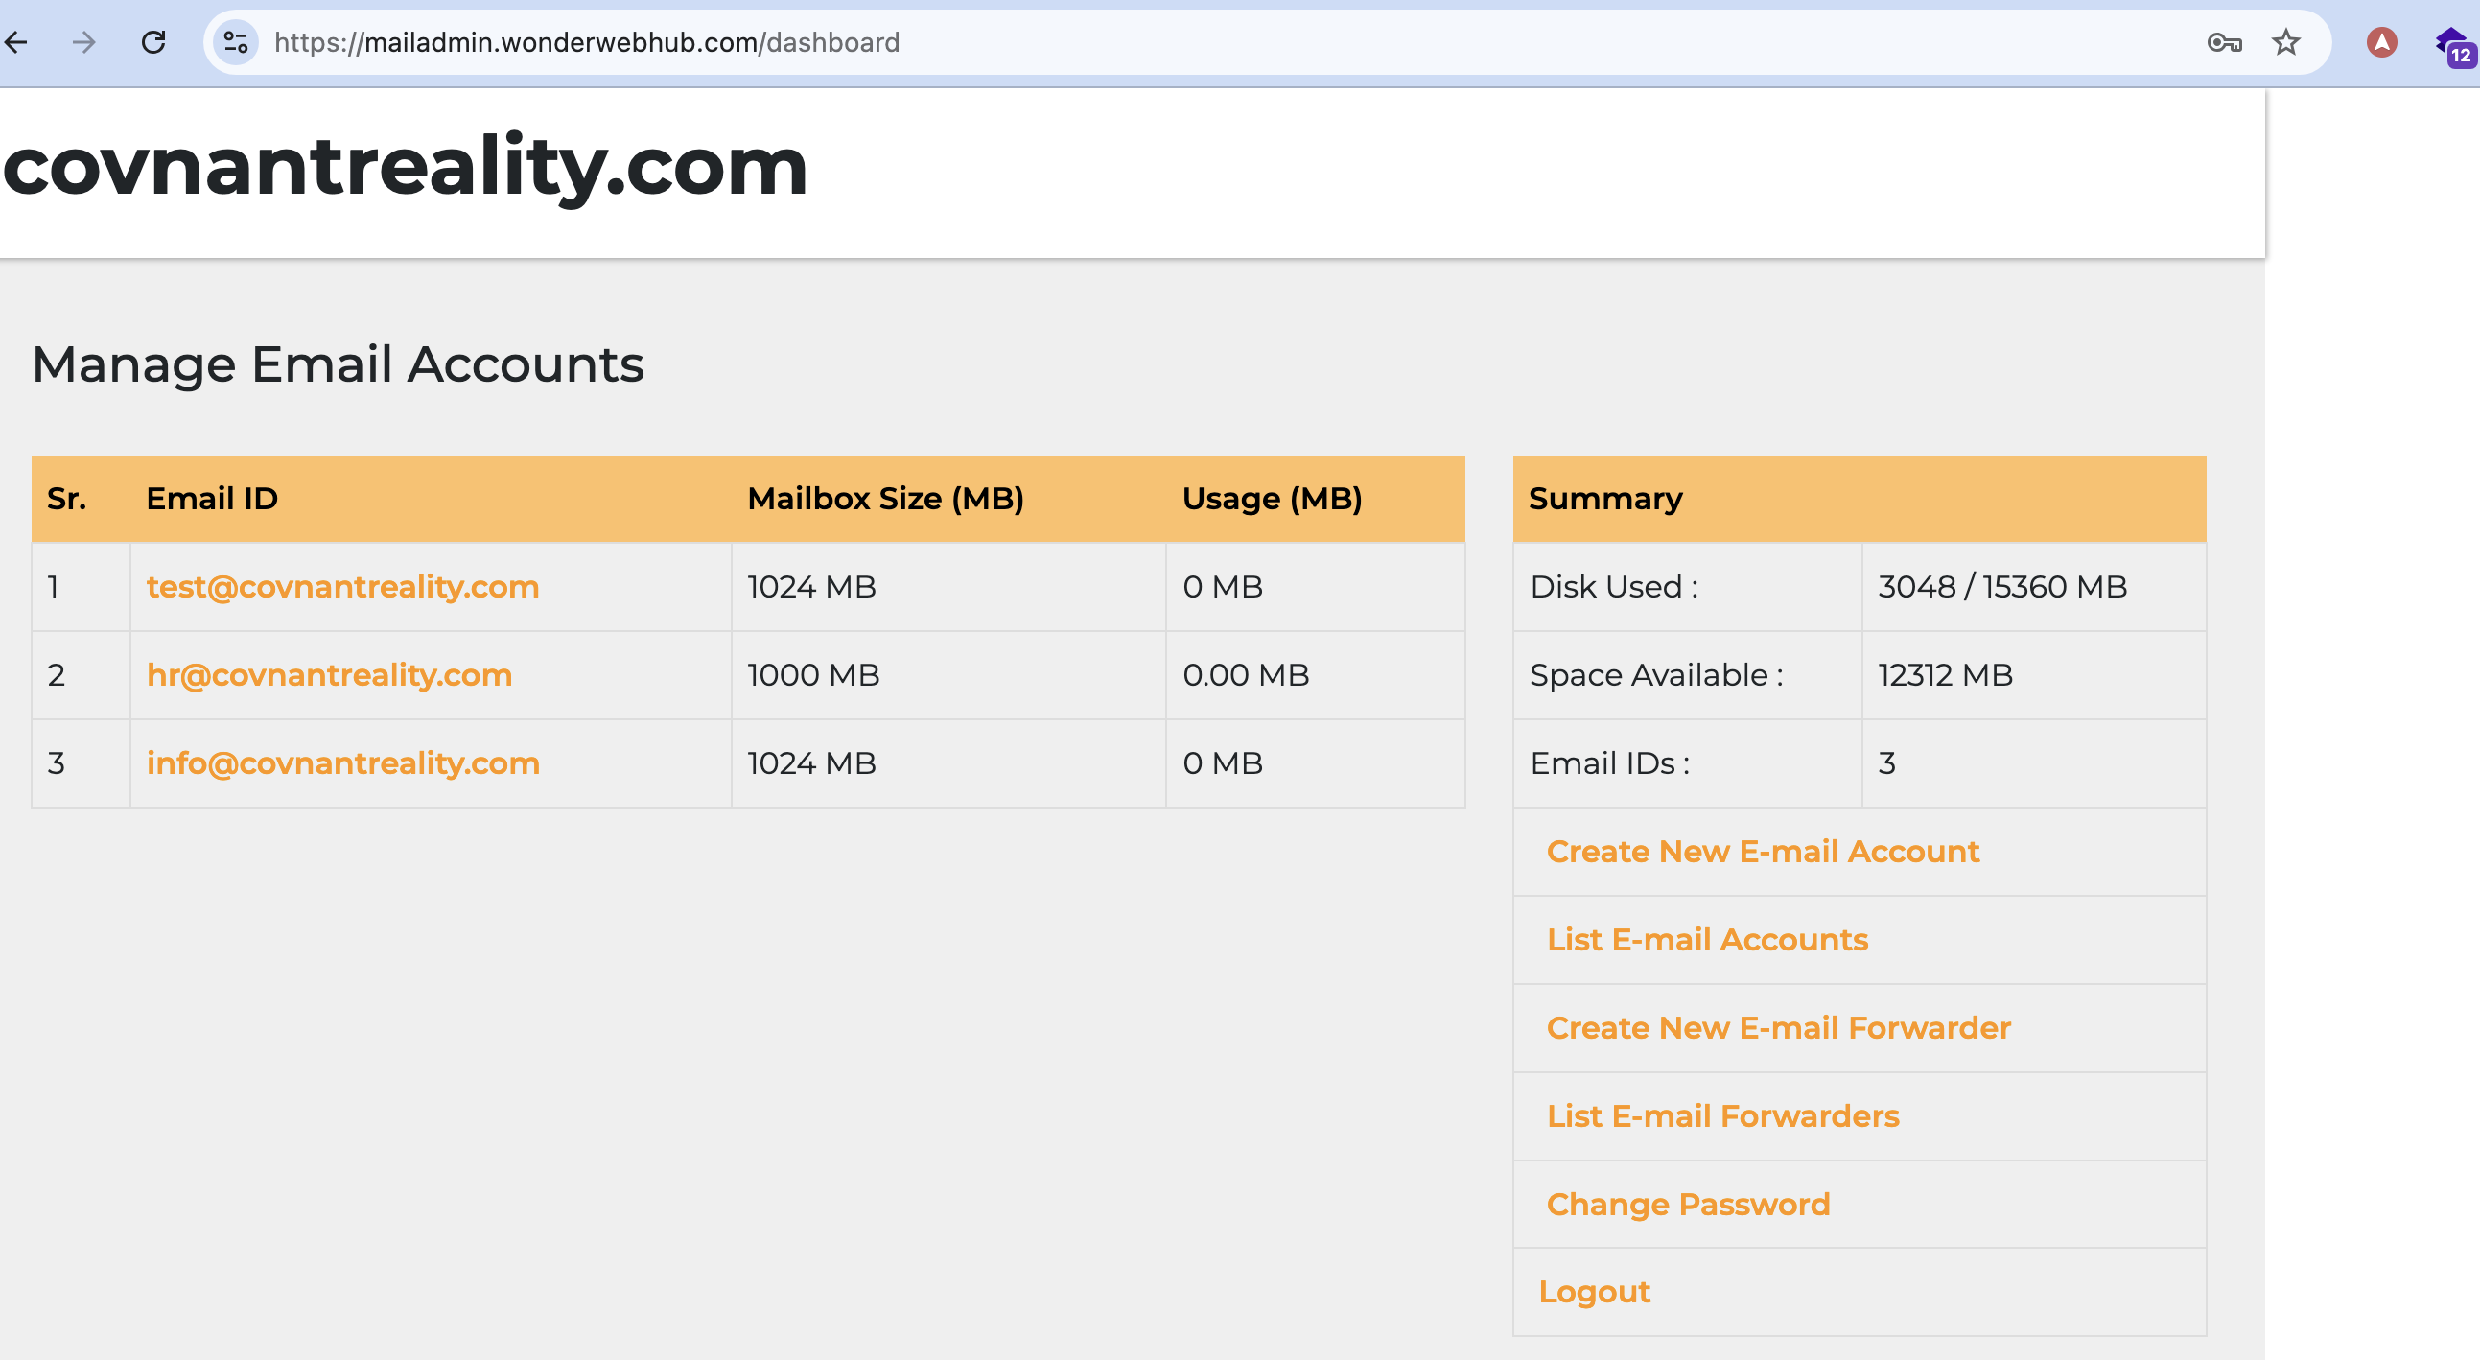Open the purple extension with 12 badge

pos(2452,45)
